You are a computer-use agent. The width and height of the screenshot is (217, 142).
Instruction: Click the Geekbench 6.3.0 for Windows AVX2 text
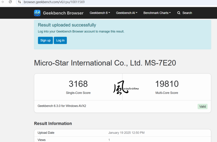62,106
